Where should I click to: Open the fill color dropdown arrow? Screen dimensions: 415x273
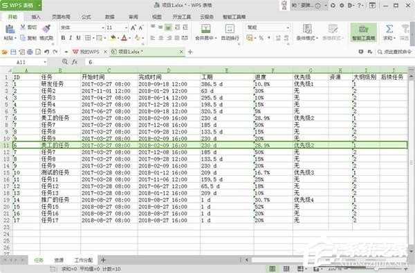point(118,38)
